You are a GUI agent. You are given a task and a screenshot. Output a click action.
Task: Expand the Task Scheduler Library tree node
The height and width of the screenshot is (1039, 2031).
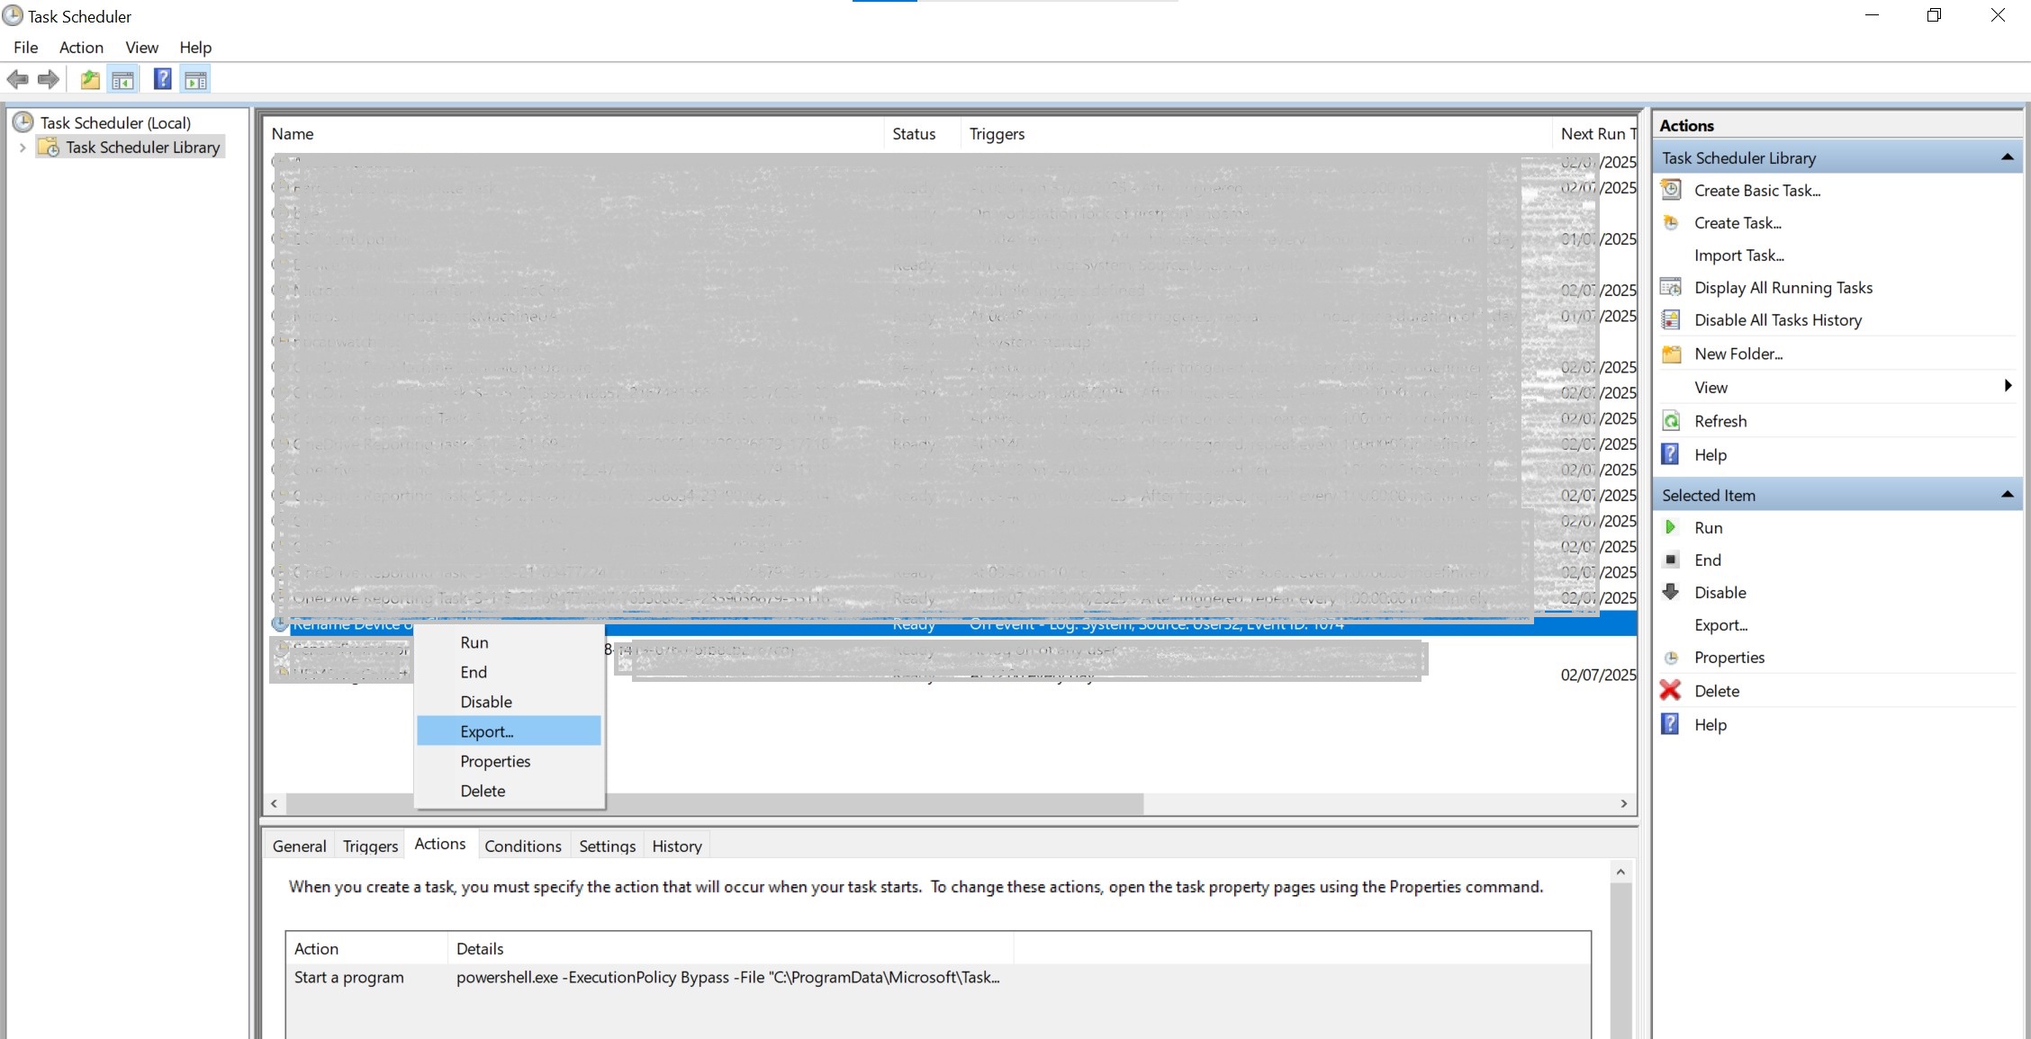click(23, 147)
